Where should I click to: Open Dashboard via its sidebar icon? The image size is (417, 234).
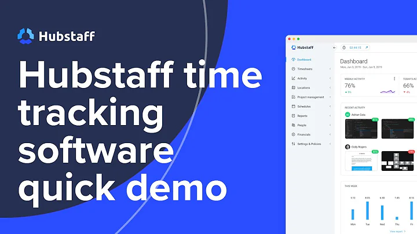pos(293,60)
